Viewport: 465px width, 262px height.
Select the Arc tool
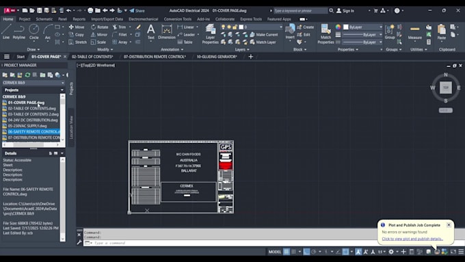click(47, 31)
